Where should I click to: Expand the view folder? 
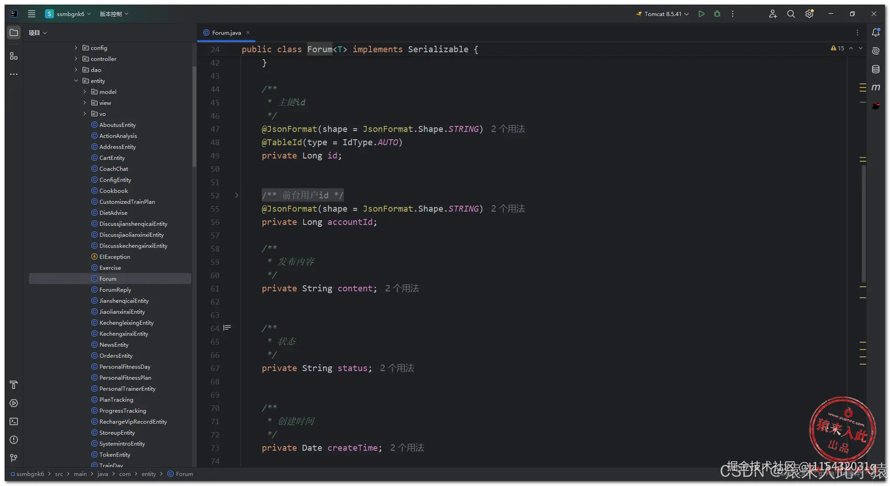pos(85,103)
